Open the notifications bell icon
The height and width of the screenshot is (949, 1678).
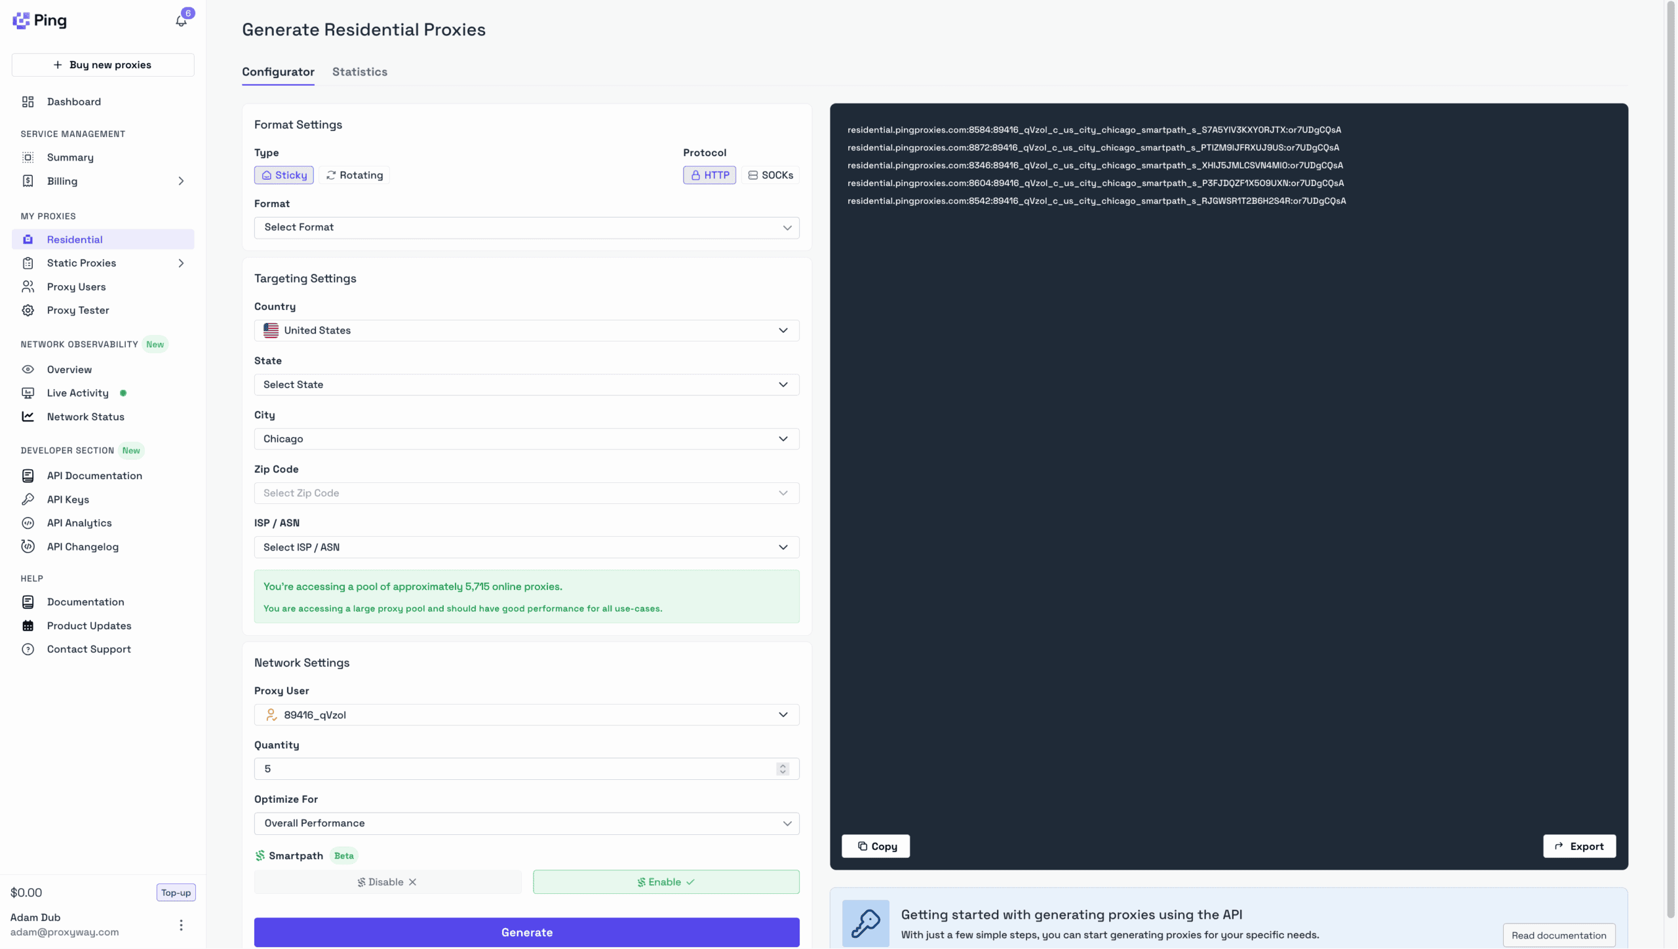point(181,21)
